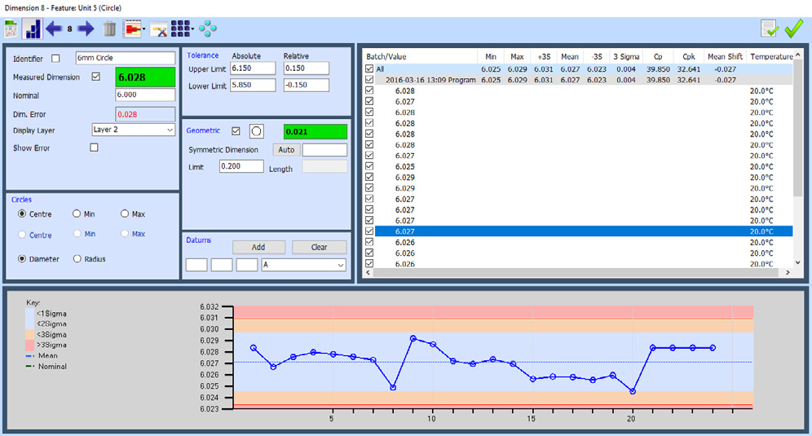Enable the Show Error checkbox
The image size is (812, 436).
[x=94, y=148]
